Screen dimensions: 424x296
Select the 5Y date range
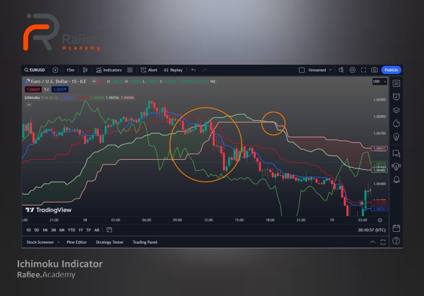(89, 230)
